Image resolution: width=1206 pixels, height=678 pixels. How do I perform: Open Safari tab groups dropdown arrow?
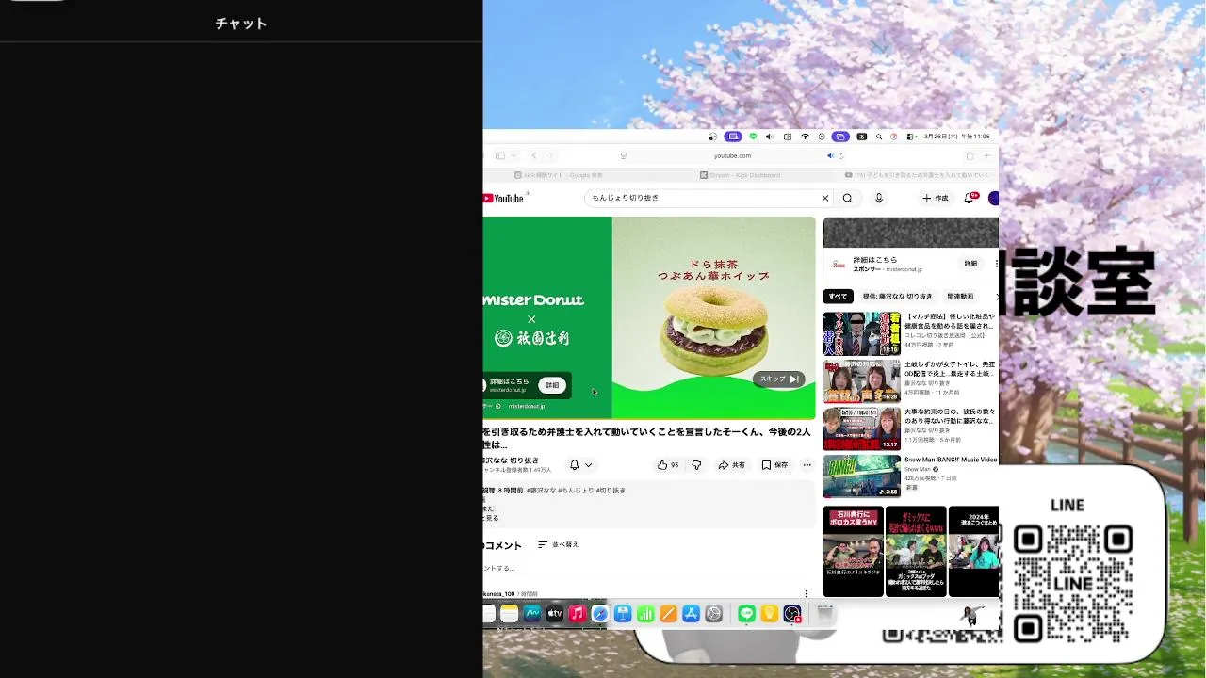coord(513,155)
